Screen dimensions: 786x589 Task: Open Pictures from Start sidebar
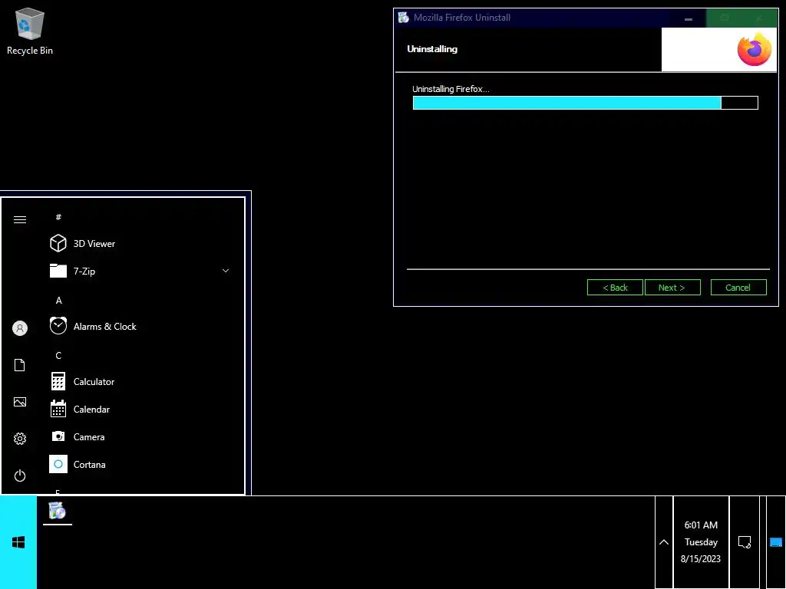click(20, 402)
